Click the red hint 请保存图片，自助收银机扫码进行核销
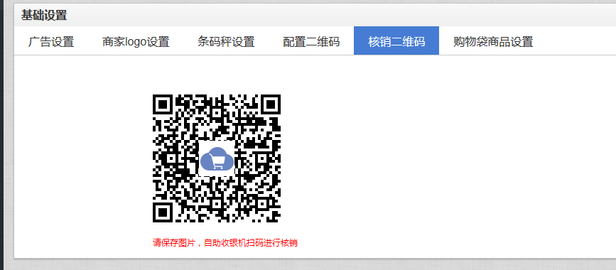The image size is (616, 270). pos(225,243)
